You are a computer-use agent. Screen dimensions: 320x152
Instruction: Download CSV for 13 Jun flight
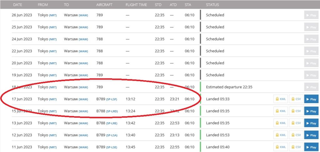[x=296, y=123]
